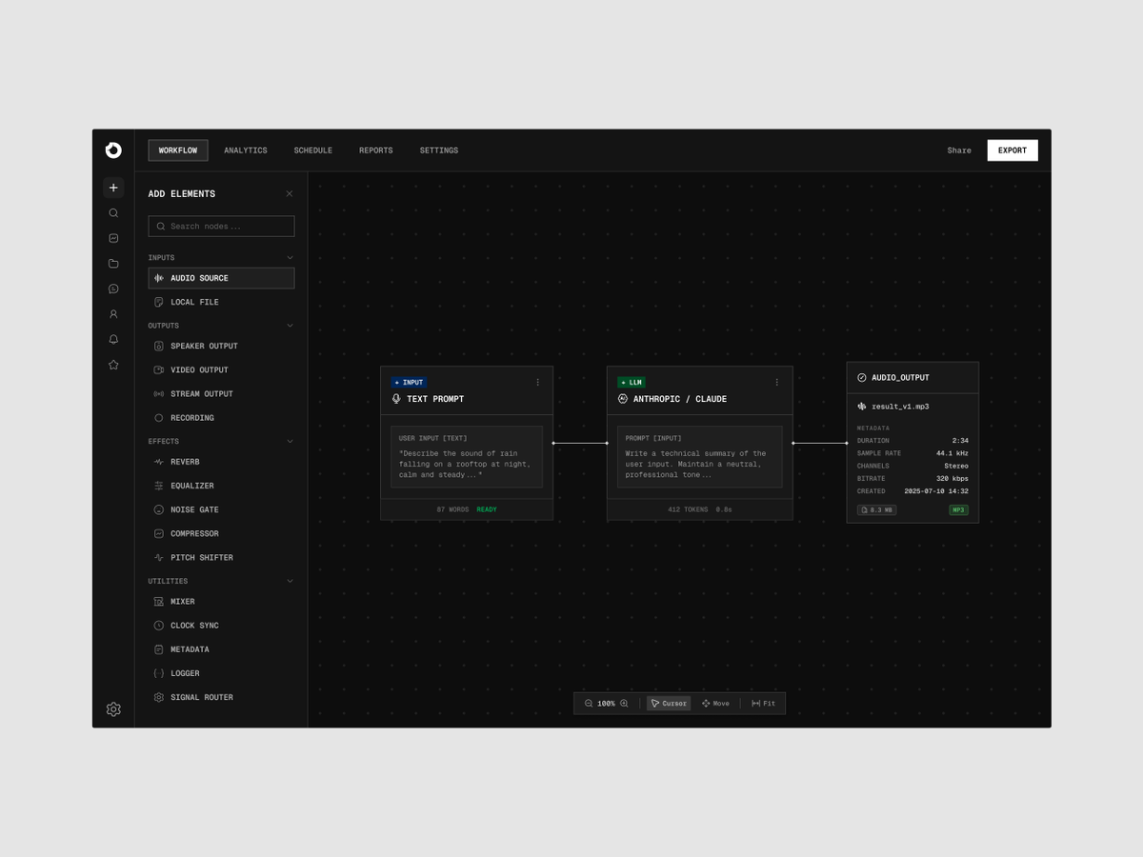The width and height of the screenshot is (1143, 857).
Task: Select the Local File element
Action: pos(221,302)
